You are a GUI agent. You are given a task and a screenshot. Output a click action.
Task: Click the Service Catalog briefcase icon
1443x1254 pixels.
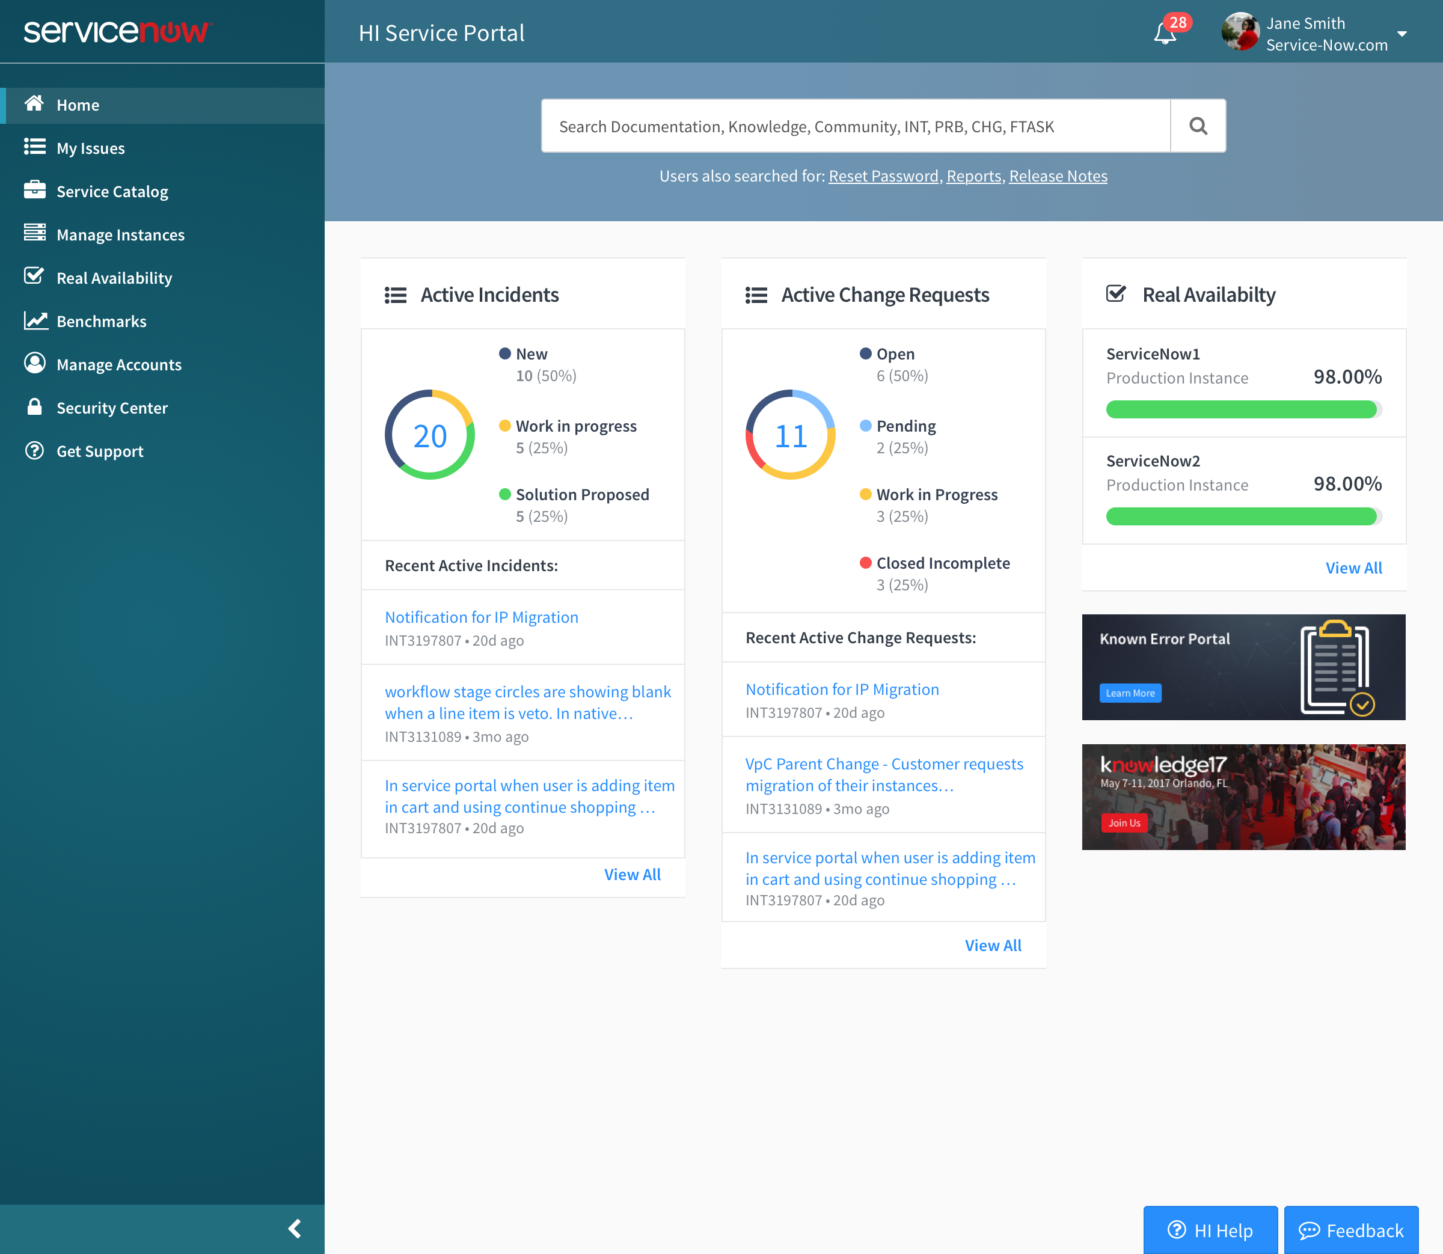34,189
